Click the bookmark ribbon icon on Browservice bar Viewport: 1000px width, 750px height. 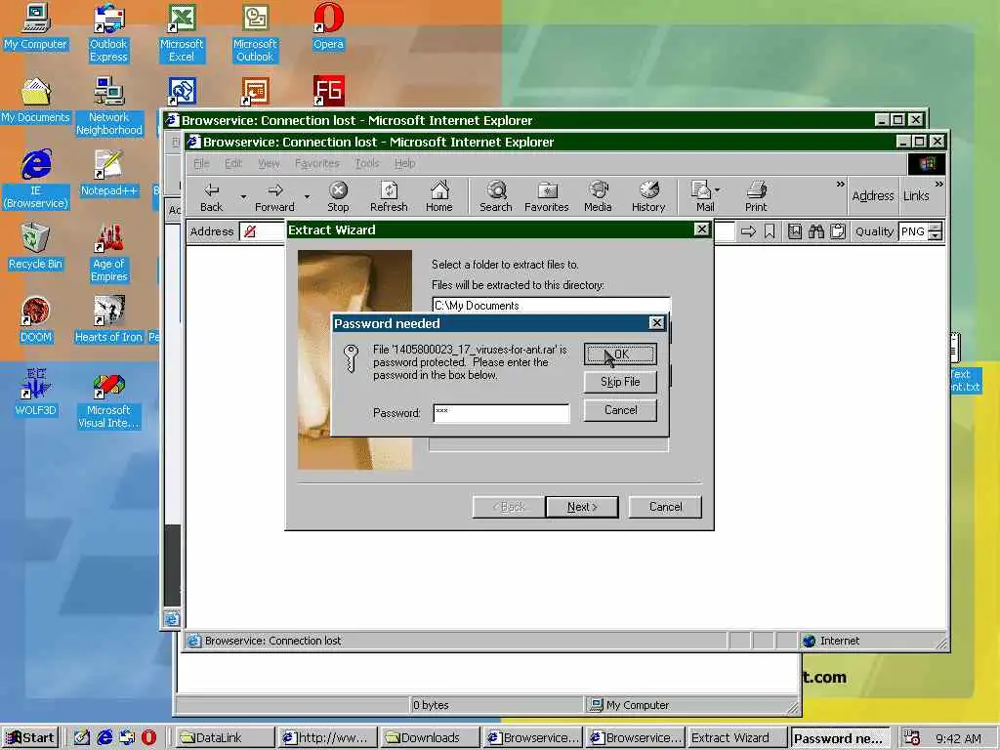[x=770, y=231]
